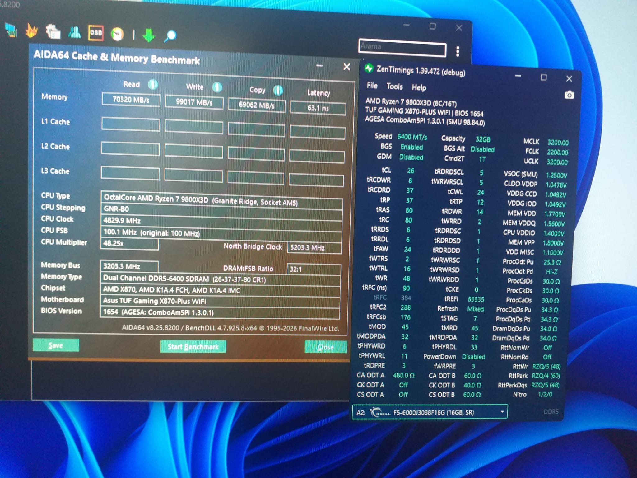Focus the Arama search field
The width and height of the screenshot is (637, 478).
[x=402, y=48]
